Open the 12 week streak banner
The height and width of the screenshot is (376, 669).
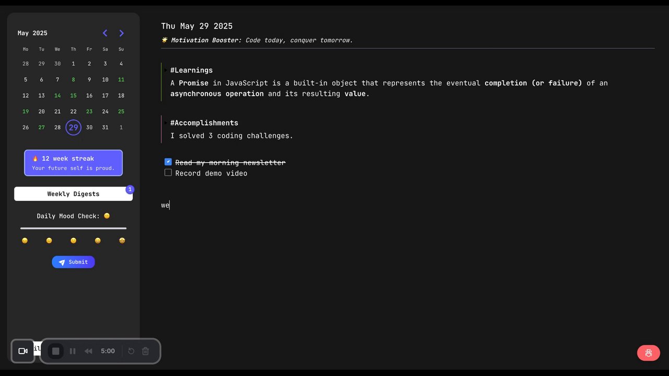[73, 163]
